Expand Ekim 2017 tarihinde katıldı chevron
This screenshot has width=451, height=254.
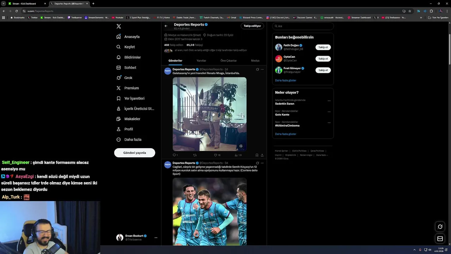point(202,39)
